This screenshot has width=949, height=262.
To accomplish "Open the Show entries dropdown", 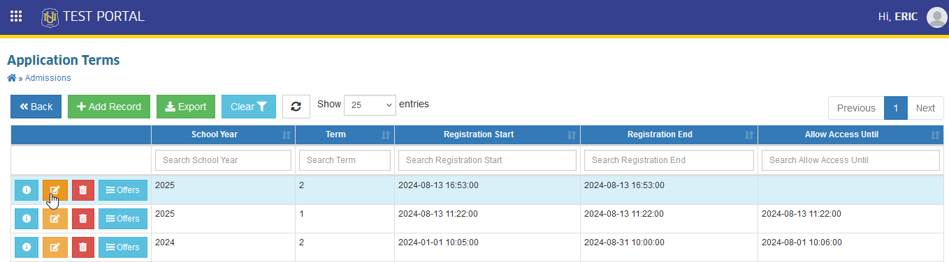I will (370, 105).
